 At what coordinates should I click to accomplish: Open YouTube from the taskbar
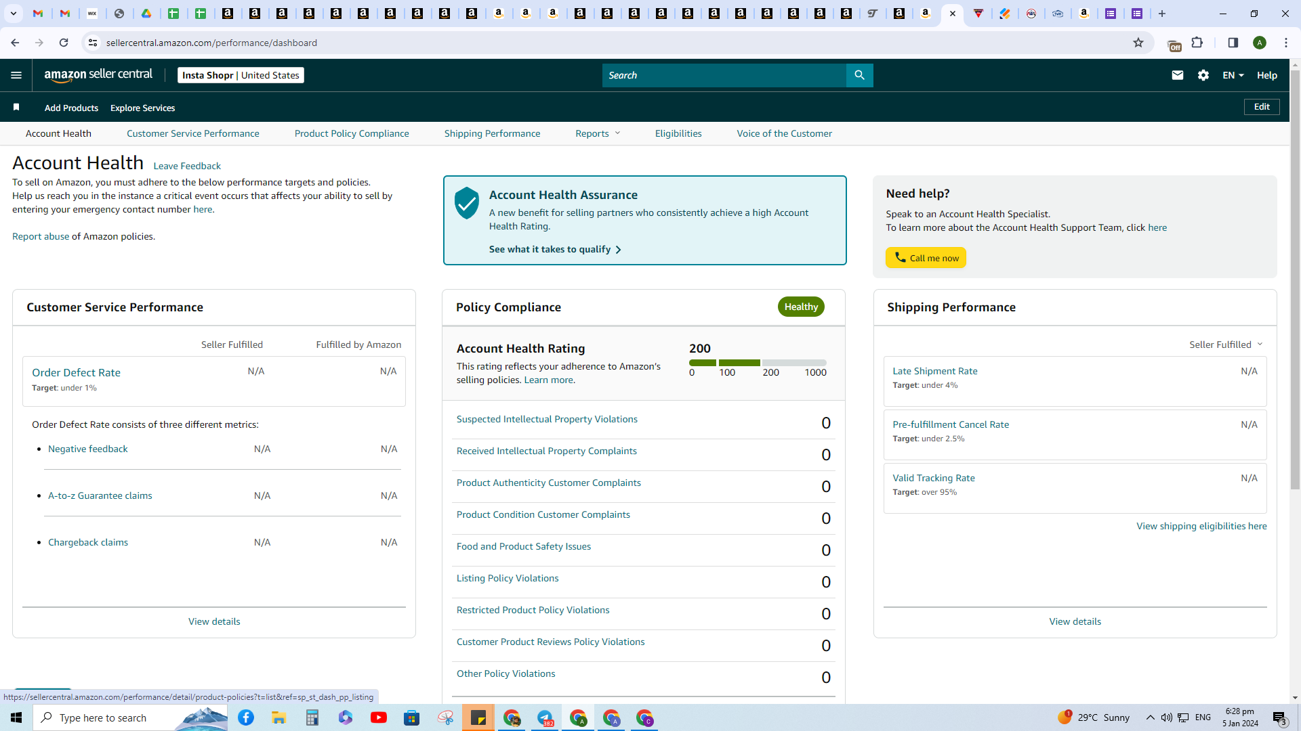tap(379, 717)
